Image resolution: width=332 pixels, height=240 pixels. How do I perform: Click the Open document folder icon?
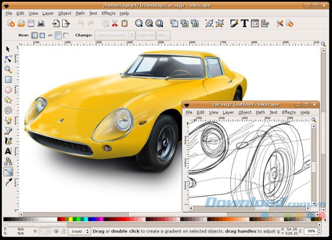point(21,23)
